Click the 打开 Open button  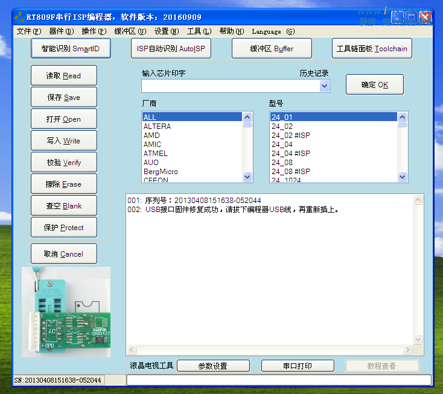coord(64,119)
